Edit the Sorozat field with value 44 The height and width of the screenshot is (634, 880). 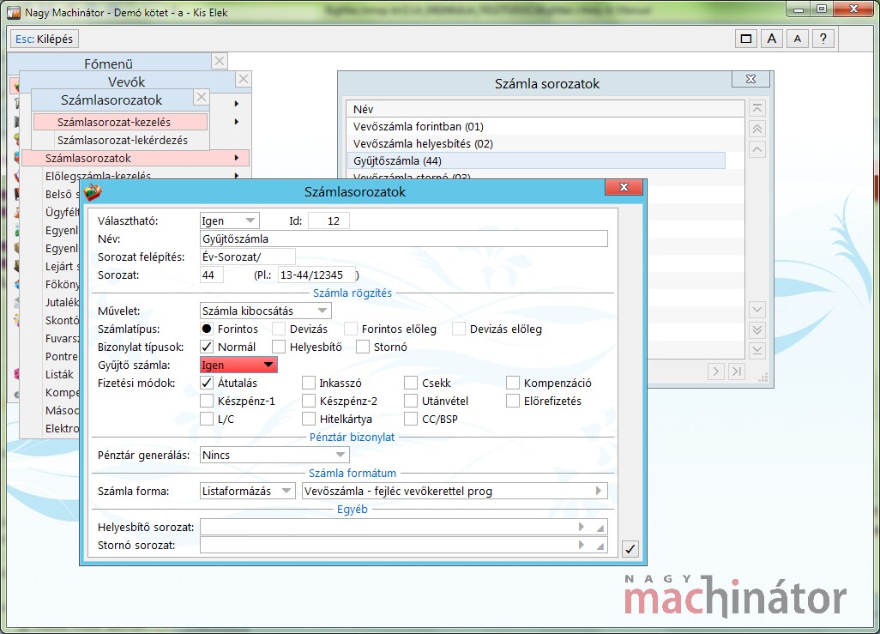click(212, 275)
